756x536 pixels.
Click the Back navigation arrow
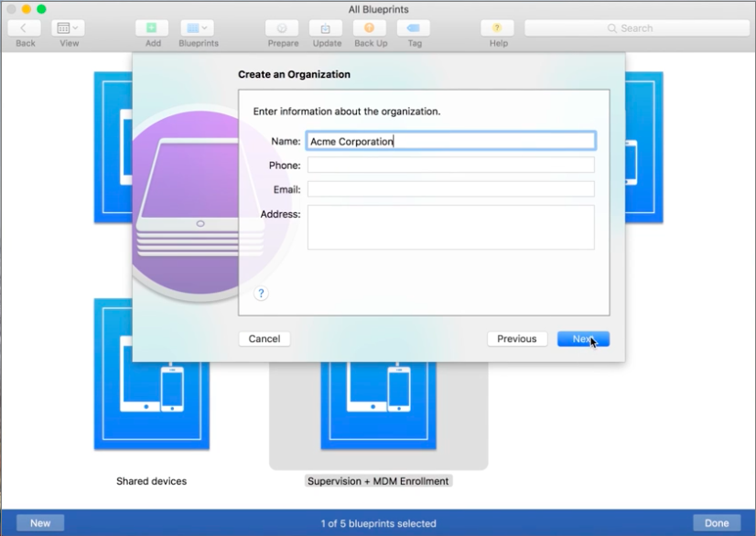pos(23,27)
